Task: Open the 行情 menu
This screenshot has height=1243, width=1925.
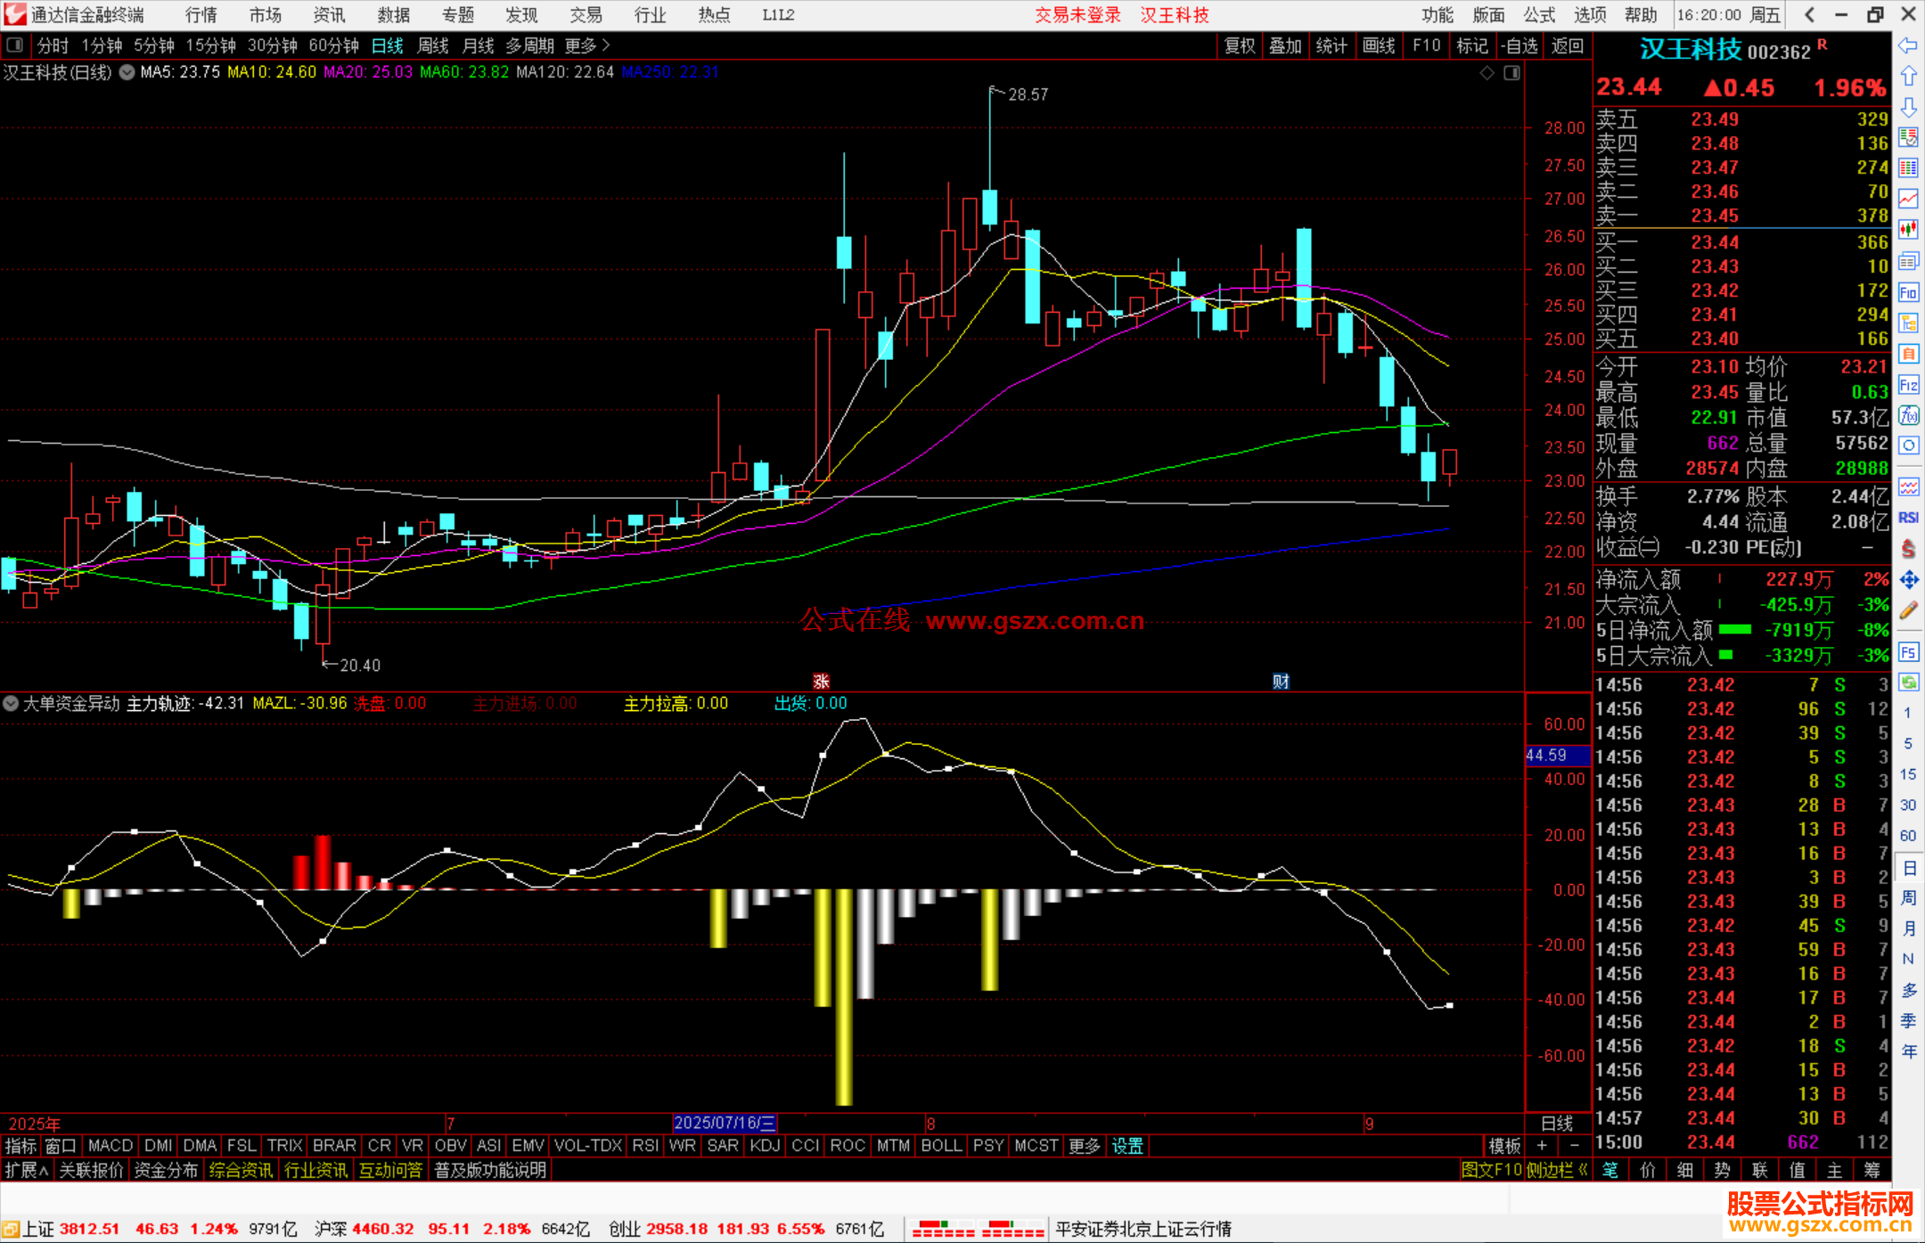Action: tap(201, 15)
